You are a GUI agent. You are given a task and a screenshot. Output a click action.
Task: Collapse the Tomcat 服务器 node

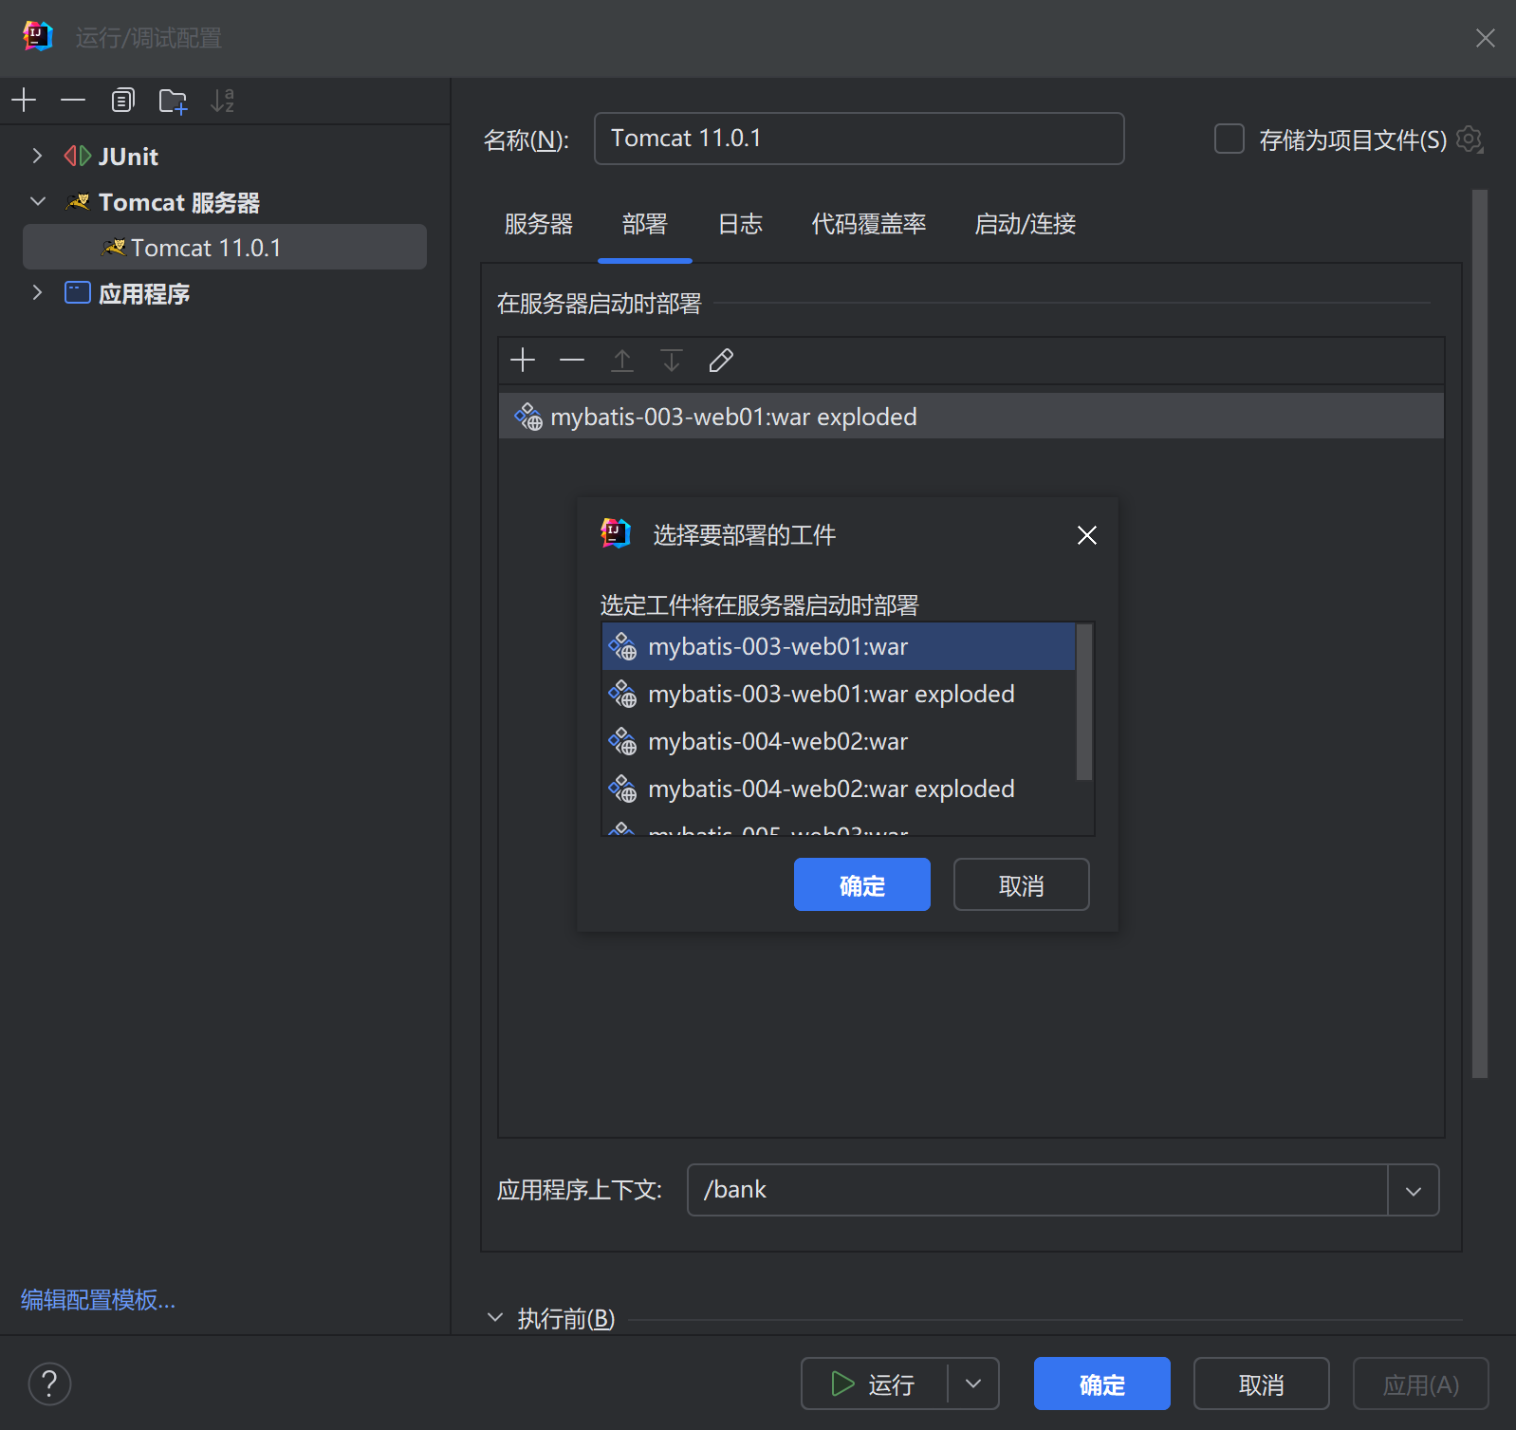click(37, 201)
